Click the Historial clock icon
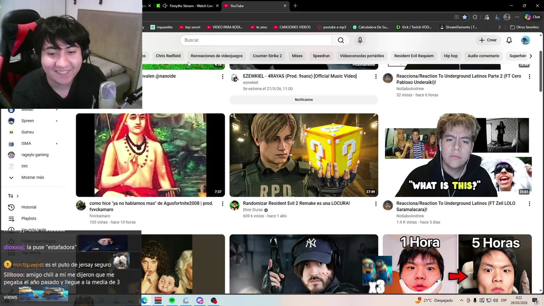544x306 pixels. tap(11, 207)
